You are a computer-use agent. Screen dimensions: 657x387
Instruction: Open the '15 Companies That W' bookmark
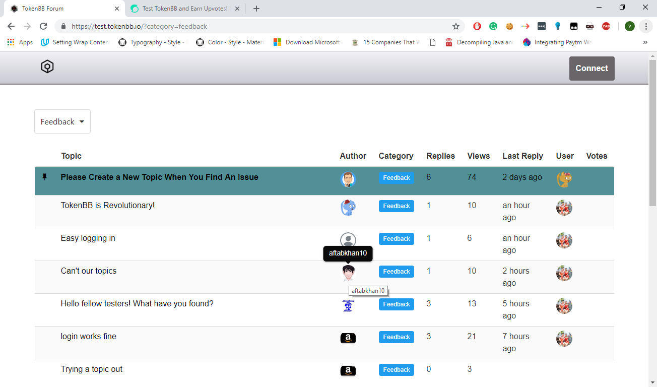[385, 42]
